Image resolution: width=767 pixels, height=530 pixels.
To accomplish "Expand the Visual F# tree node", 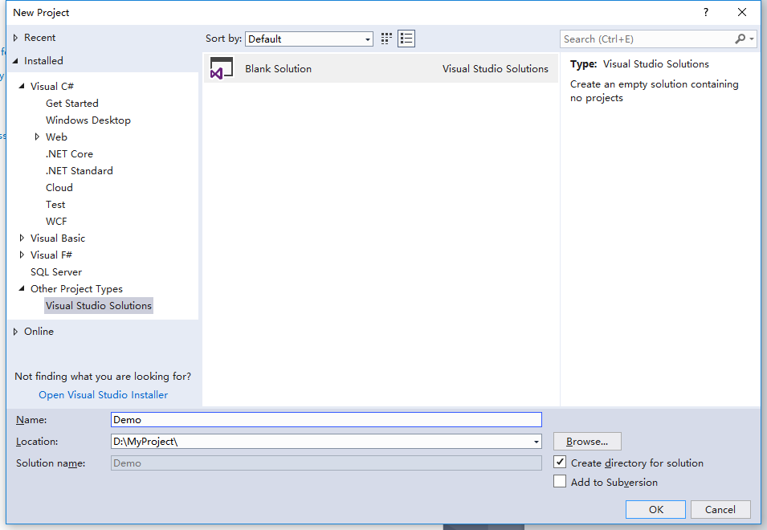I will 22,255.
